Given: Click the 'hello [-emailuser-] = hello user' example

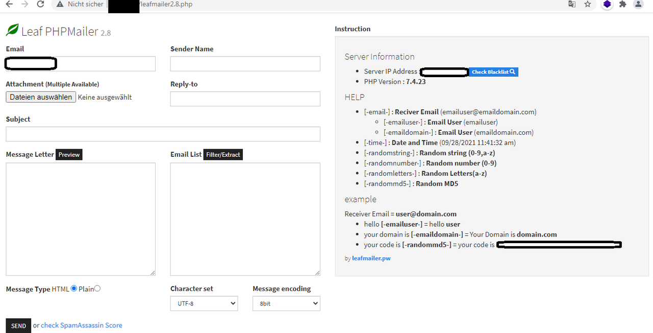Looking at the screenshot, I should (412, 224).
